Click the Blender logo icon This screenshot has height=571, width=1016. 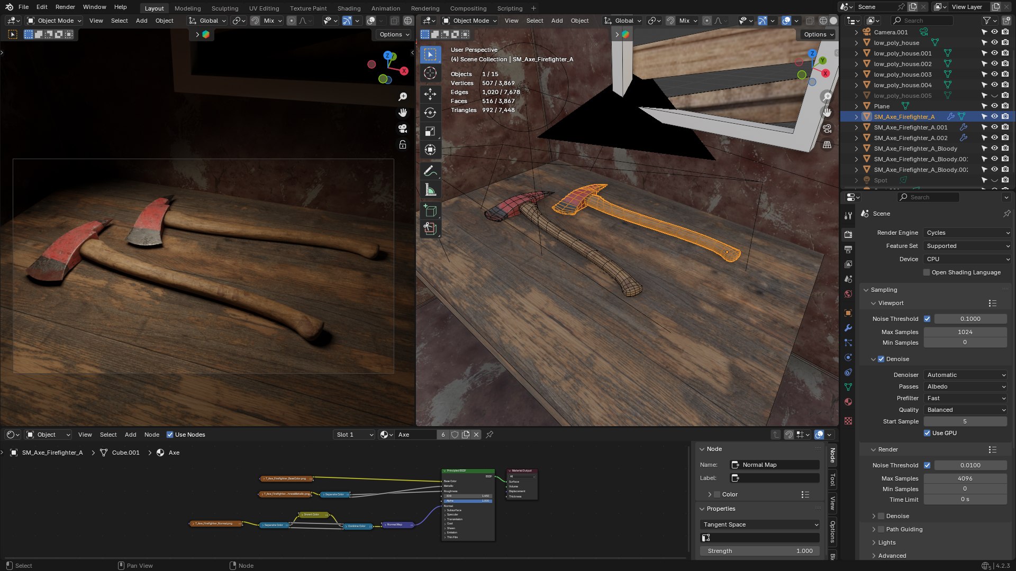click(9, 7)
